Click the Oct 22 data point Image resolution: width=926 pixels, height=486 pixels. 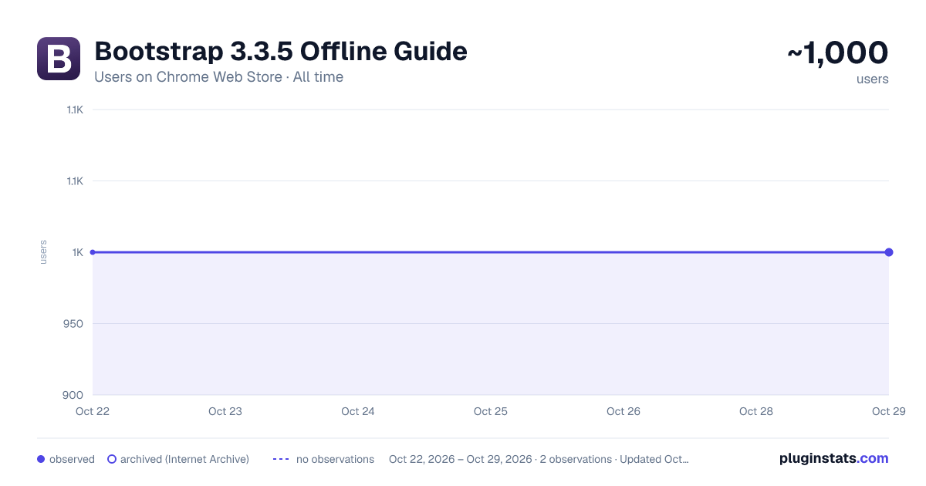click(x=93, y=252)
